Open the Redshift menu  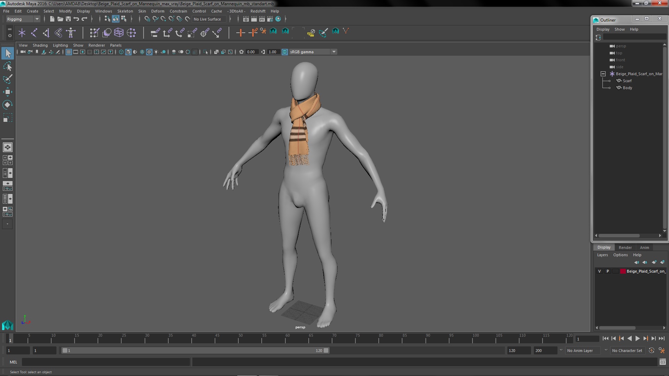(x=257, y=11)
